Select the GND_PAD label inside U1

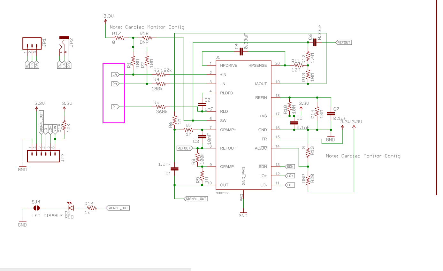(x=243, y=176)
